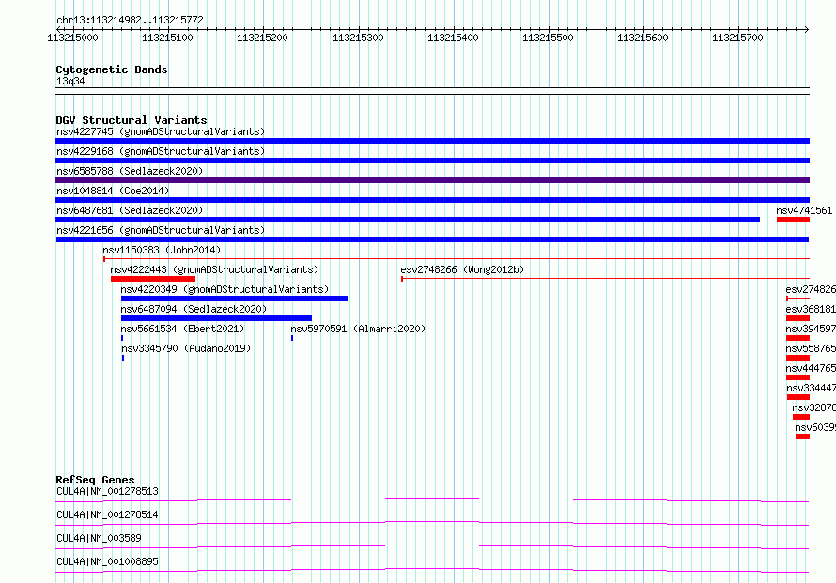Click the nsv1150383 (John2014) label
Viewport: 836px width, 583px height.
(x=162, y=250)
